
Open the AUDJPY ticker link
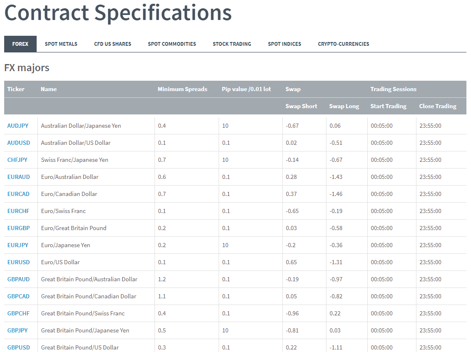tap(17, 126)
